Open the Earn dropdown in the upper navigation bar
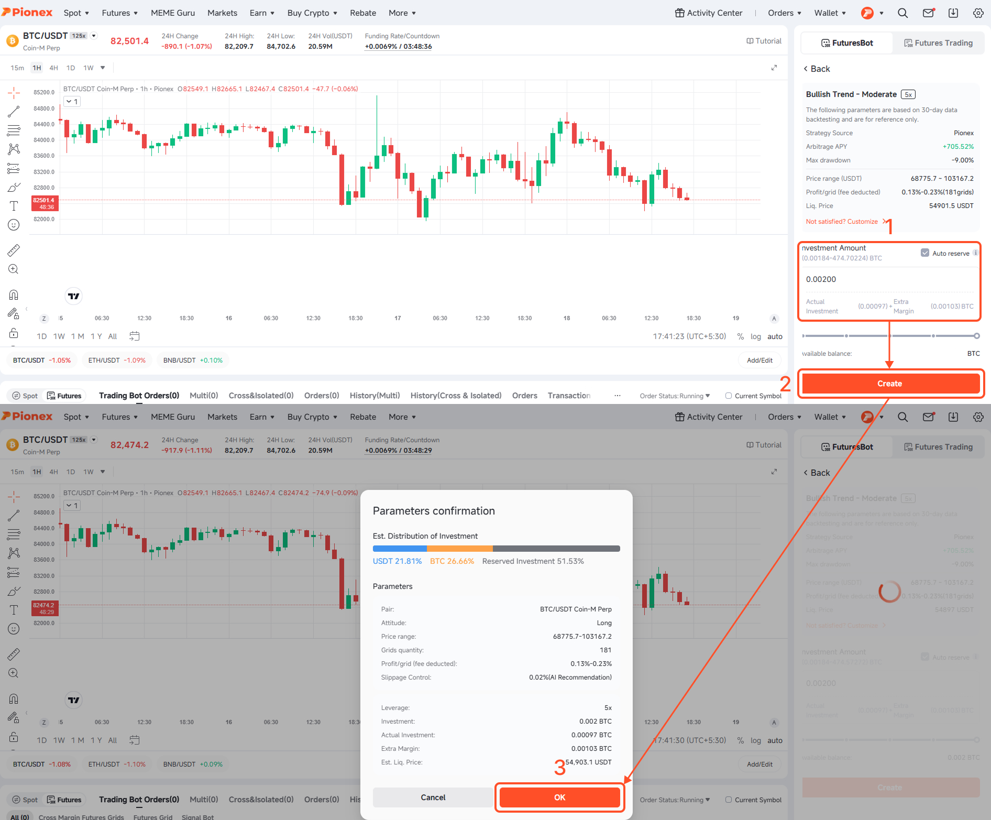Viewport: 991px width, 820px height. pos(262,13)
